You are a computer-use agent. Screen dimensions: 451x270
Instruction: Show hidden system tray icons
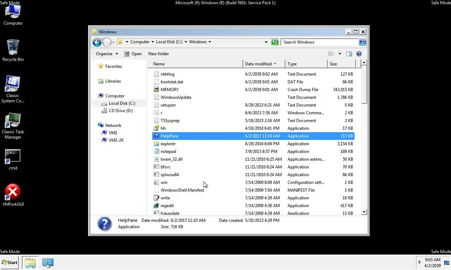tap(419, 262)
